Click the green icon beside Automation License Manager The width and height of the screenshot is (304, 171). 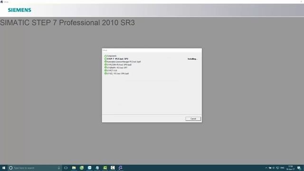pos(105,62)
